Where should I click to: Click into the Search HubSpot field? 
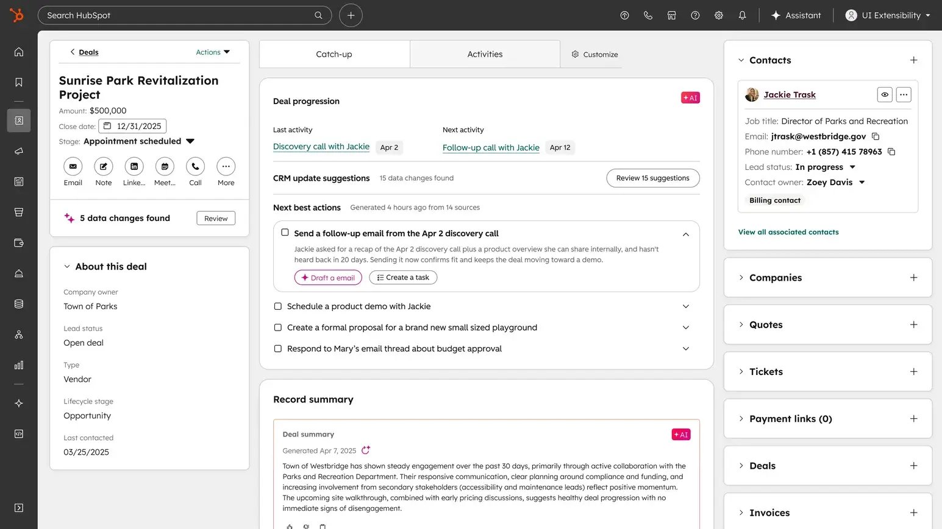coord(185,15)
